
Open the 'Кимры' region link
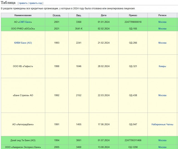pyautogui.click(x=162, y=66)
